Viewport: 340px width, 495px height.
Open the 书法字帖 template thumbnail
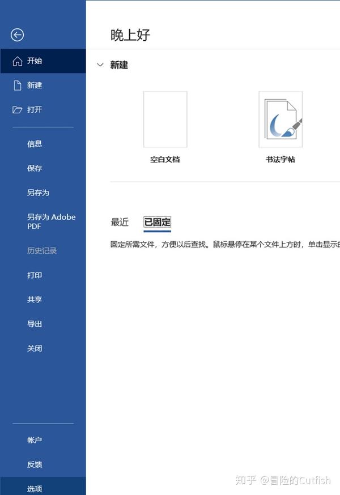pos(280,120)
